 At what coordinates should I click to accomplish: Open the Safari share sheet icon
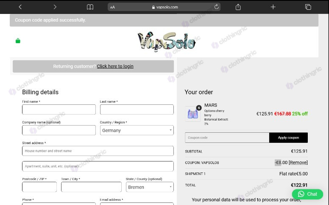[x=238, y=7]
